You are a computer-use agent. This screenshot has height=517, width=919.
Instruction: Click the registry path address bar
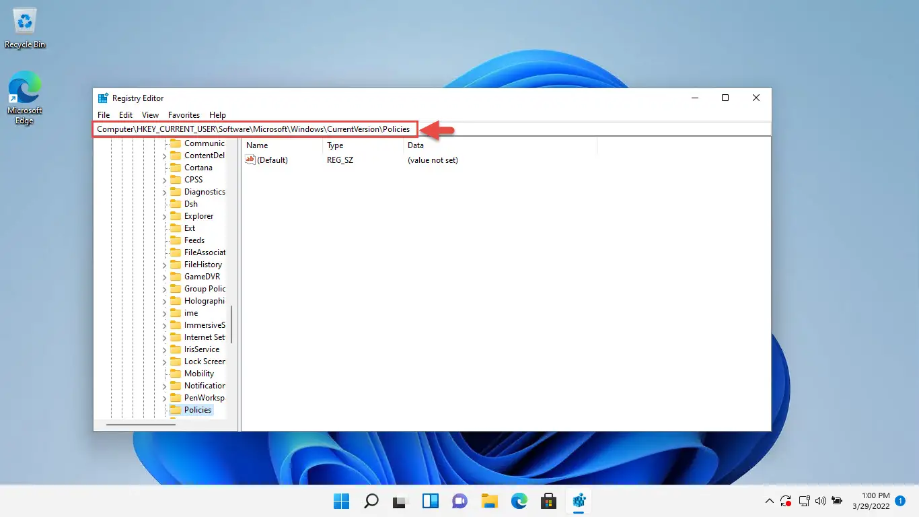point(432,129)
